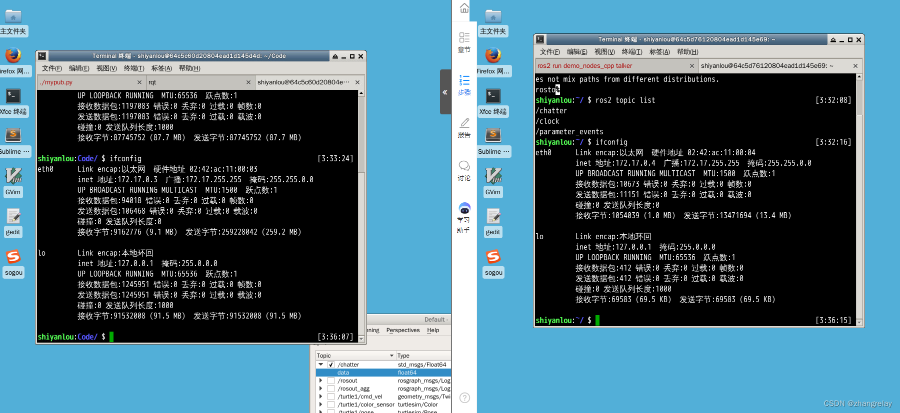This screenshot has height=413, width=900.
Task: Close the rqt tab
Action: tap(248, 82)
